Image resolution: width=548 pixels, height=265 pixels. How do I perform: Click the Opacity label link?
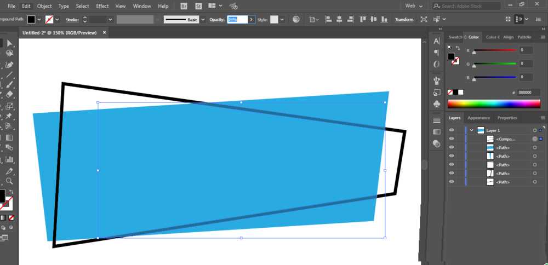(x=216, y=20)
